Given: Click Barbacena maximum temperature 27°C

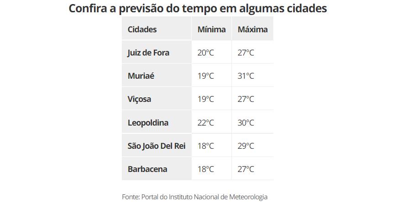Looking at the screenshot, I should [246, 169].
